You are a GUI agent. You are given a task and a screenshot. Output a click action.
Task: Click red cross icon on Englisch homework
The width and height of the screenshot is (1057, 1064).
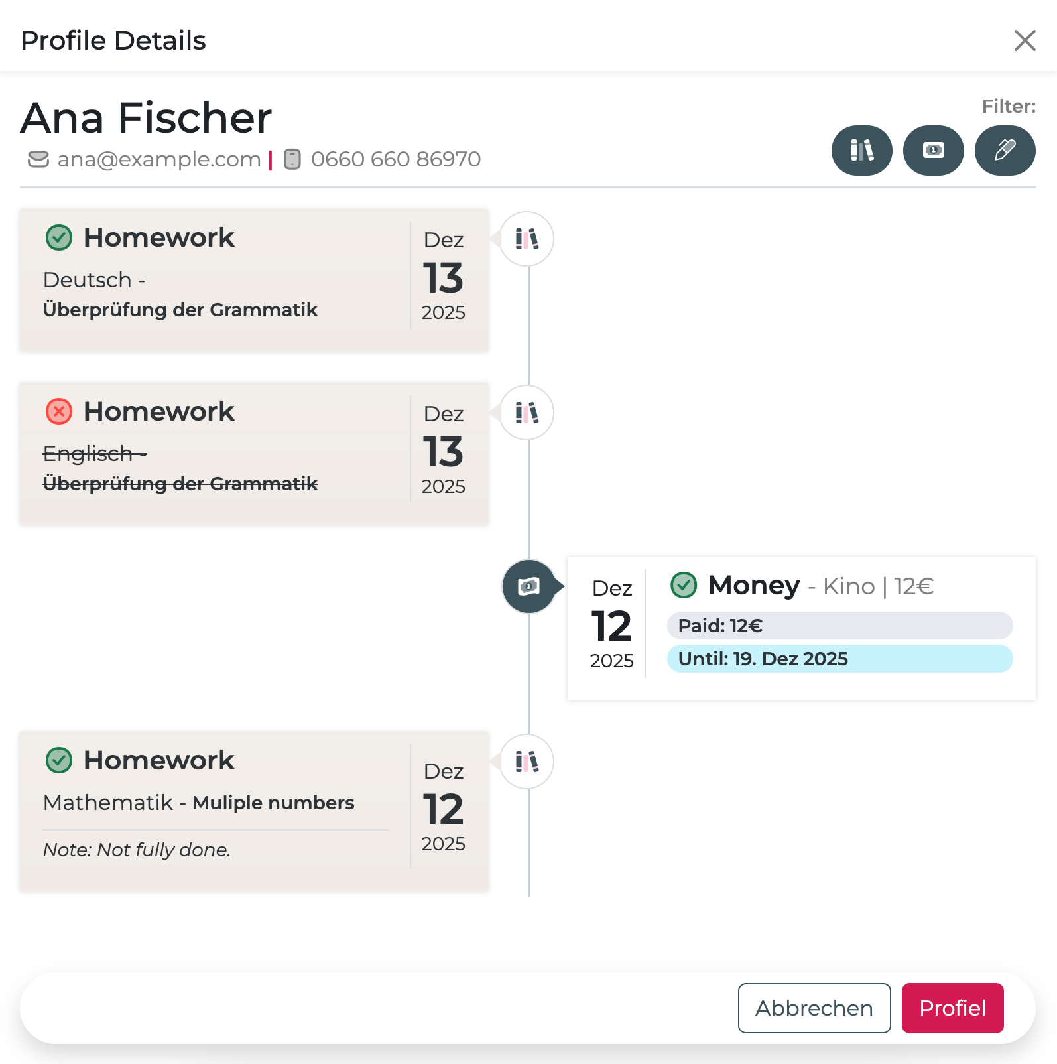[x=59, y=411]
